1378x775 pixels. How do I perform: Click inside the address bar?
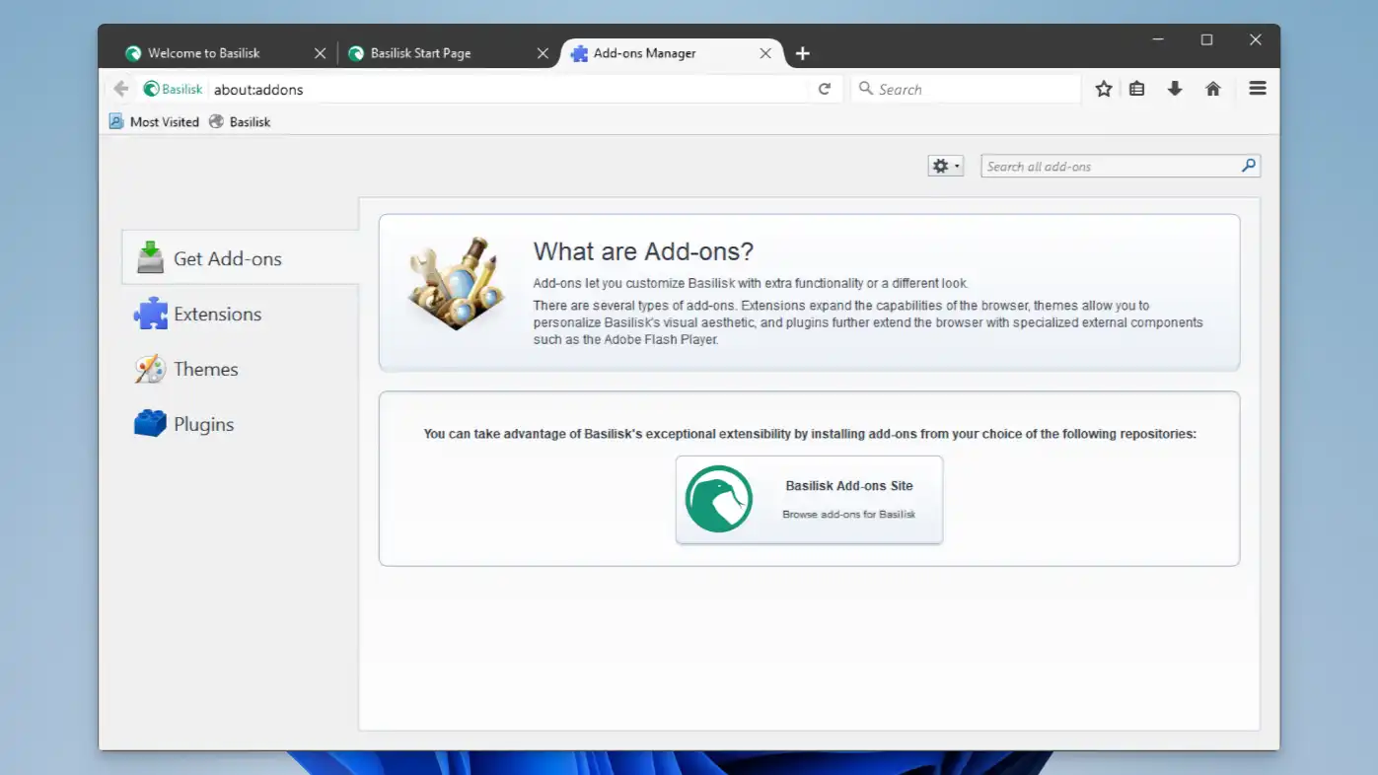493,88
